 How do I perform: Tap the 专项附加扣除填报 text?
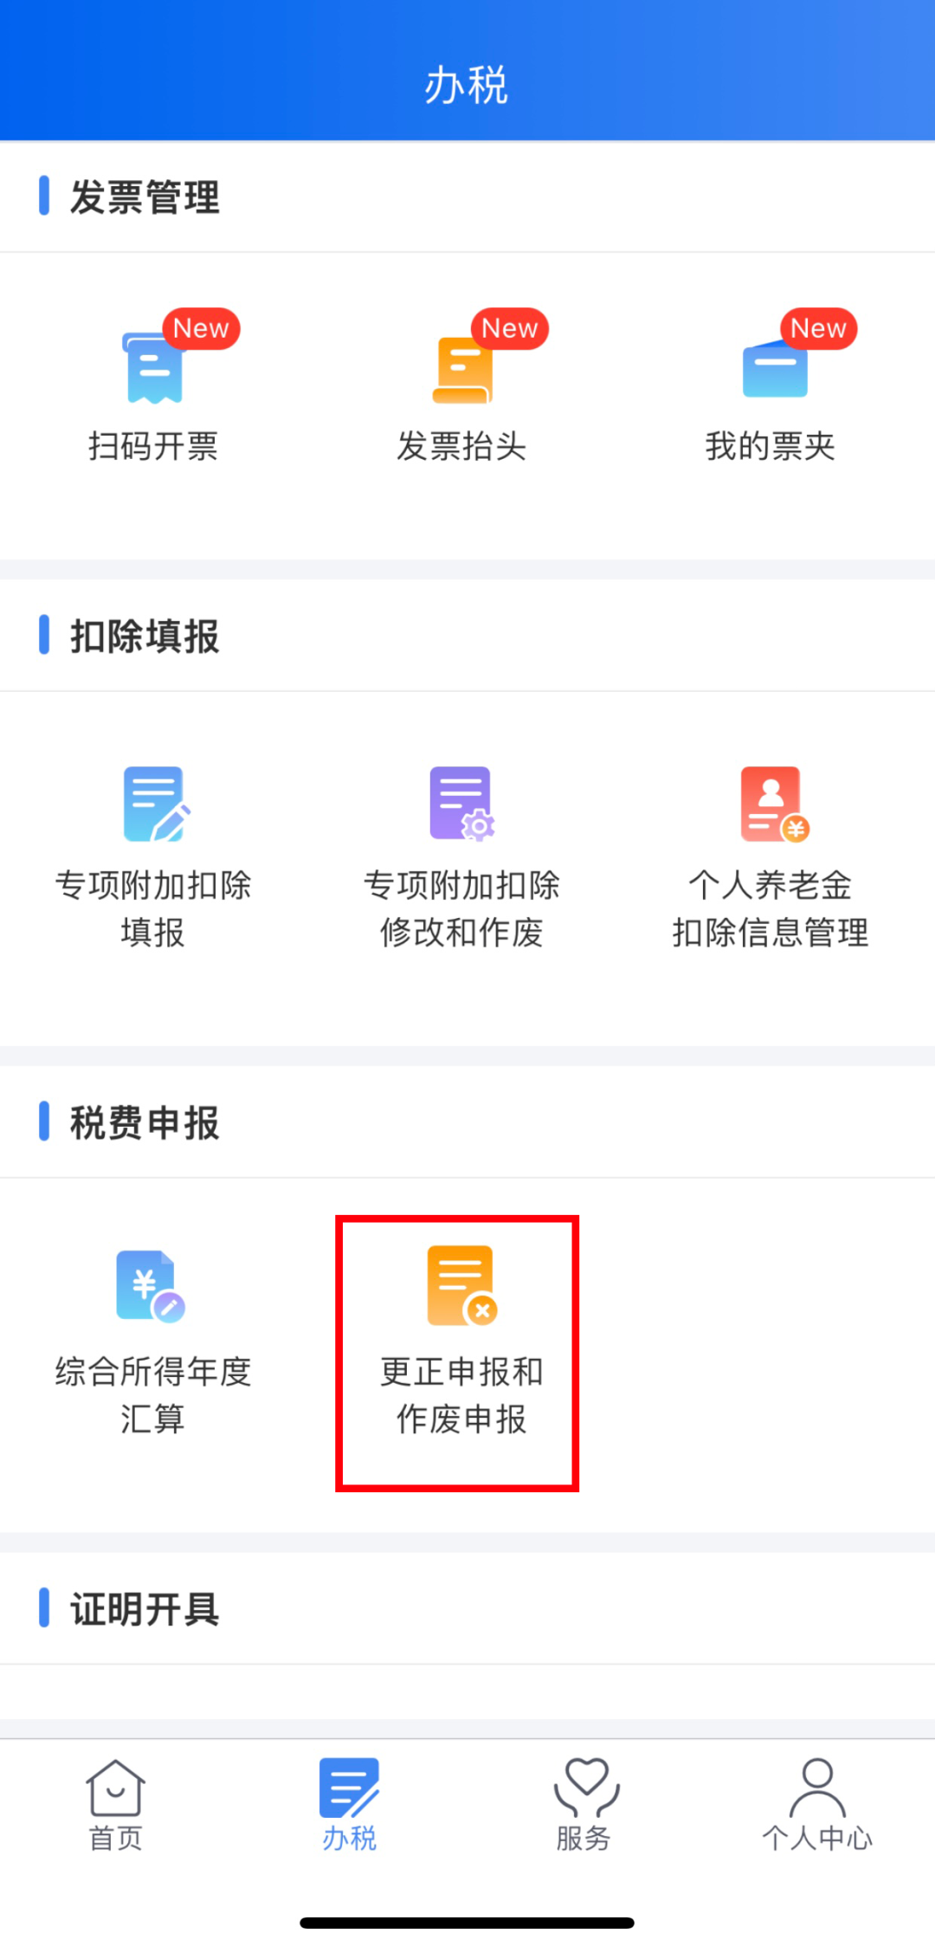coord(153,909)
